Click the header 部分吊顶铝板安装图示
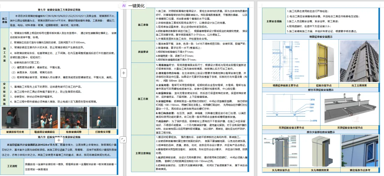 pyautogui.click(x=321, y=90)
